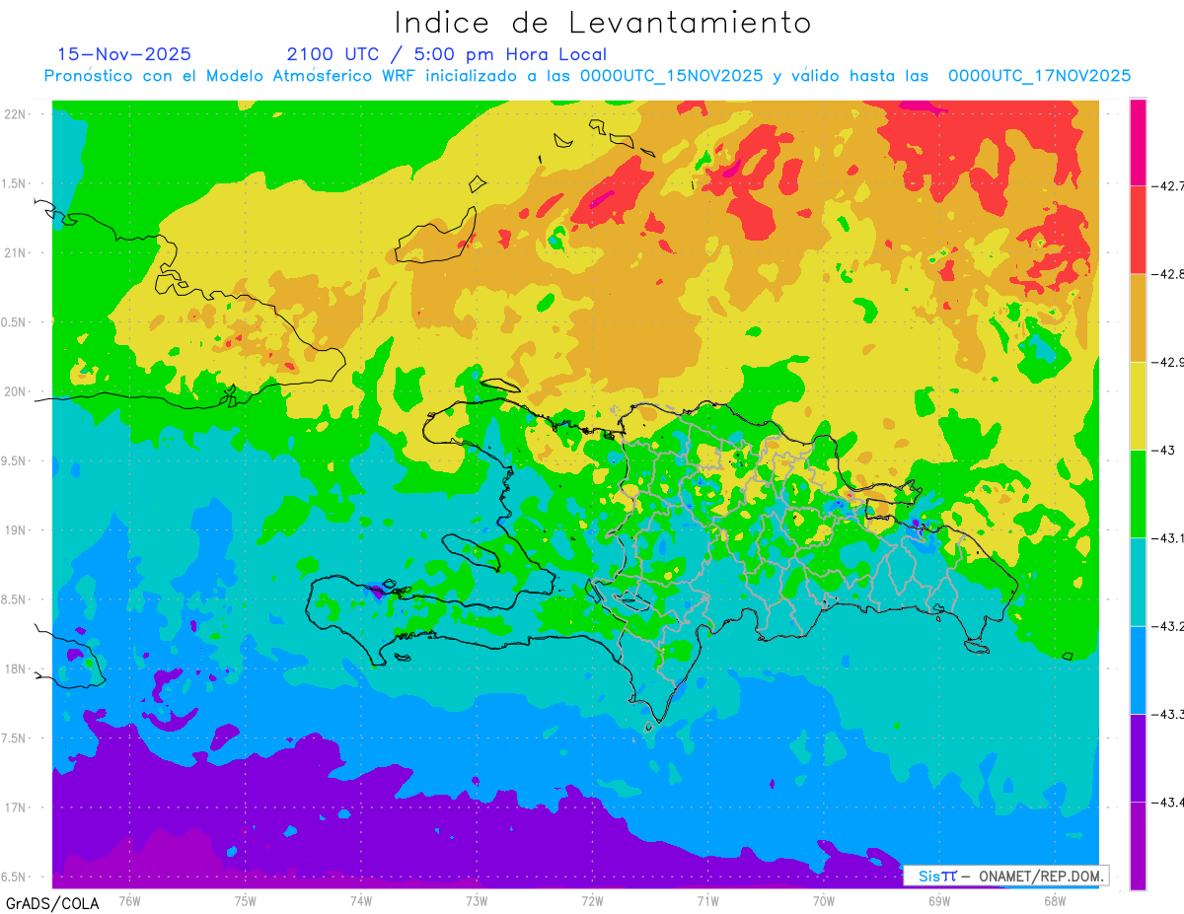This screenshot has height=914, width=1184.
Task: Click latitude label '21N'
Action: pyautogui.click(x=16, y=252)
